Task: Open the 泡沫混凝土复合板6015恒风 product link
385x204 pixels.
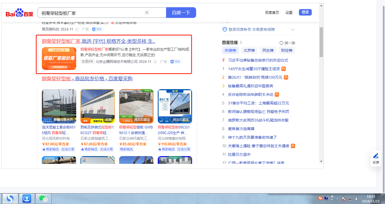Action: tap(58, 130)
